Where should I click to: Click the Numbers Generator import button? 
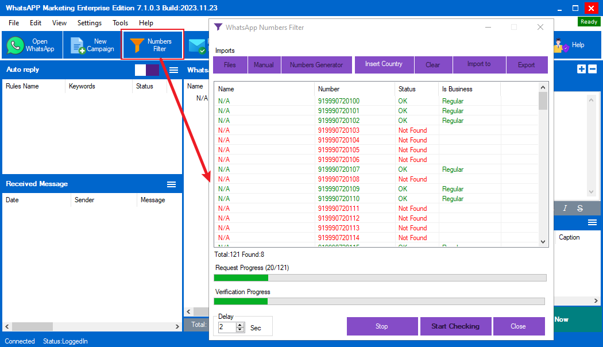[x=316, y=65]
